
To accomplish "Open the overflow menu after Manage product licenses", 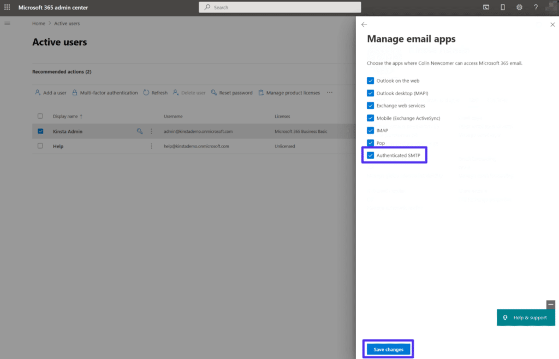I will 329,93.
